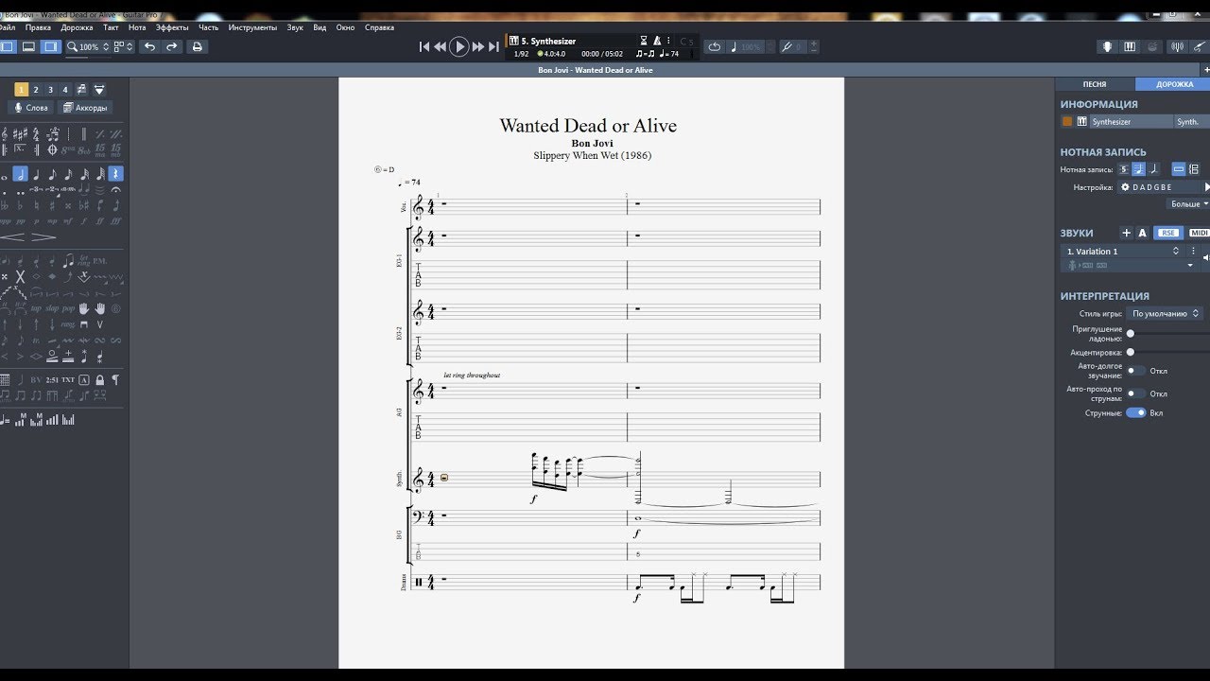Open the piano keyboard view
The height and width of the screenshot is (681, 1210).
[1130, 46]
